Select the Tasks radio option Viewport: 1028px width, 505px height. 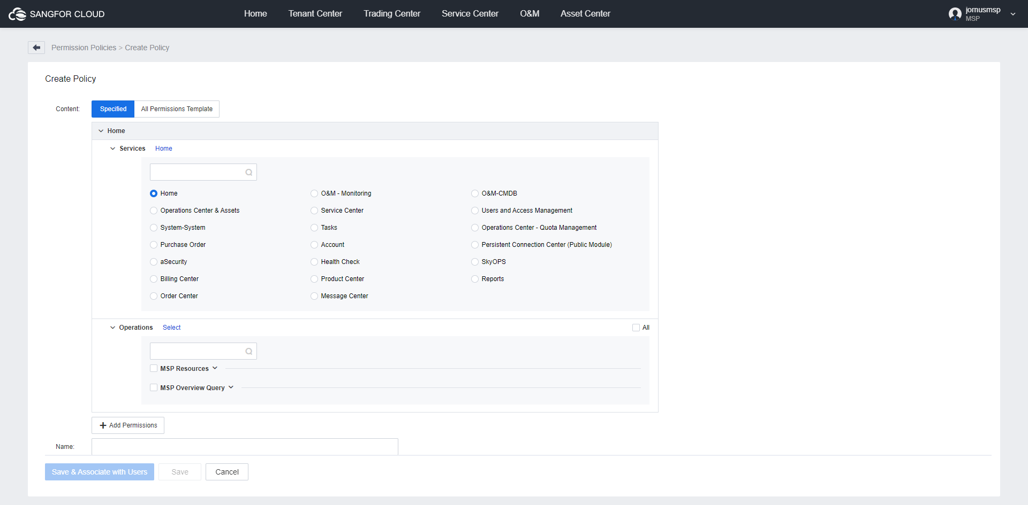pos(314,228)
